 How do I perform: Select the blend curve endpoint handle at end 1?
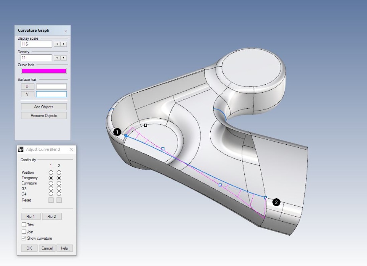(126, 136)
